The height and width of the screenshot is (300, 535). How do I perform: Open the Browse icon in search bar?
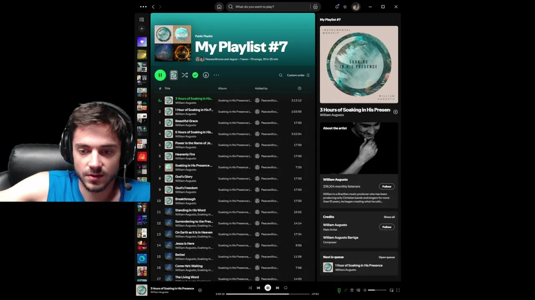click(316, 7)
